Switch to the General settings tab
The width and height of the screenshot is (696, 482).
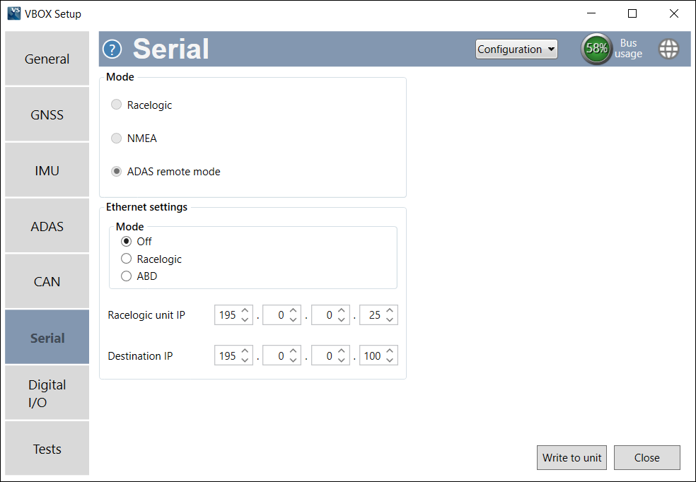coord(47,59)
